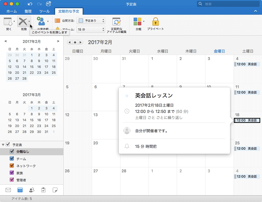
Task: Switch to the ツール tab
Action: (x=45, y=11)
